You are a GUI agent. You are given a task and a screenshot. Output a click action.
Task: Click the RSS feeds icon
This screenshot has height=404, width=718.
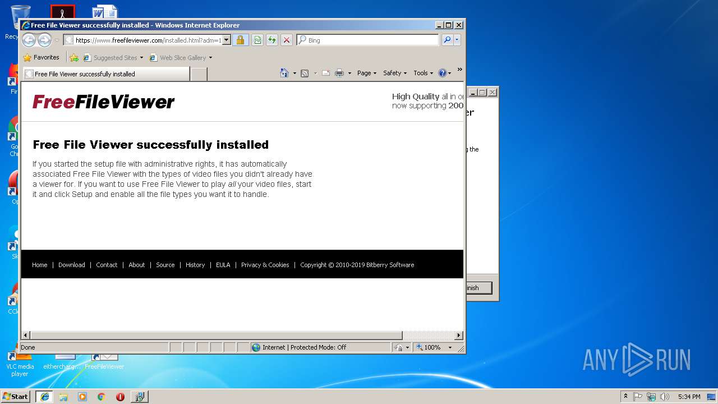305,73
